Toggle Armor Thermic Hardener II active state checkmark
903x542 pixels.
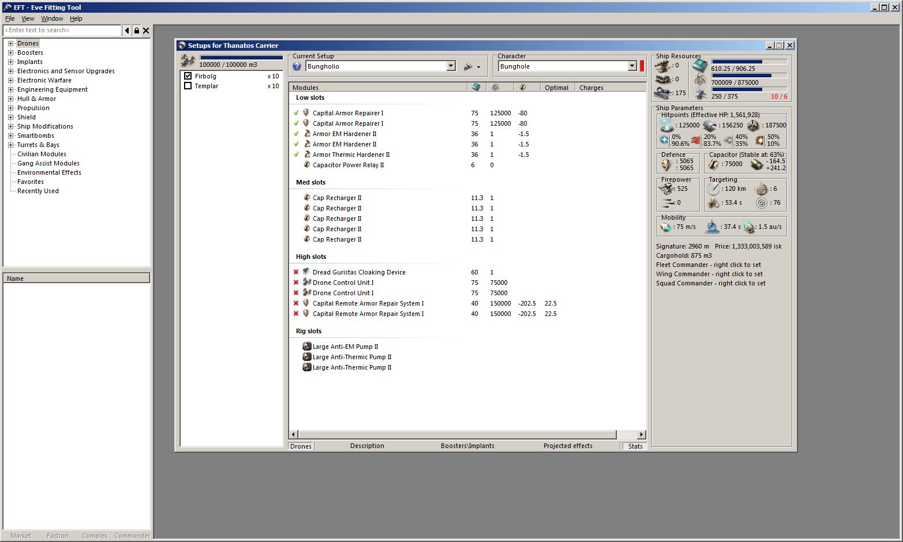(297, 155)
